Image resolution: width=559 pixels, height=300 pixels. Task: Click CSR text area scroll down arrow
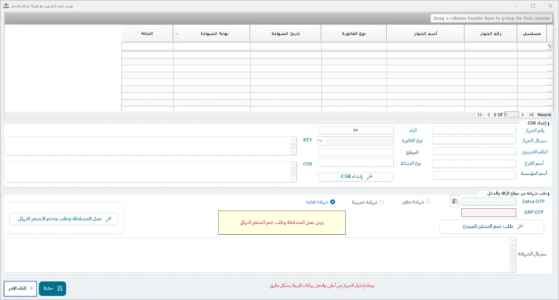tap(293, 179)
